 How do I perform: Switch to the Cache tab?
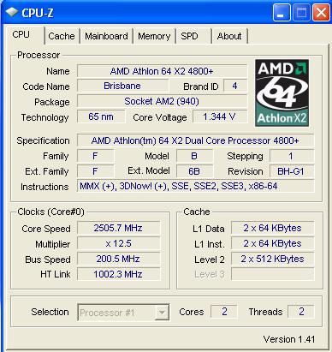[62, 36]
